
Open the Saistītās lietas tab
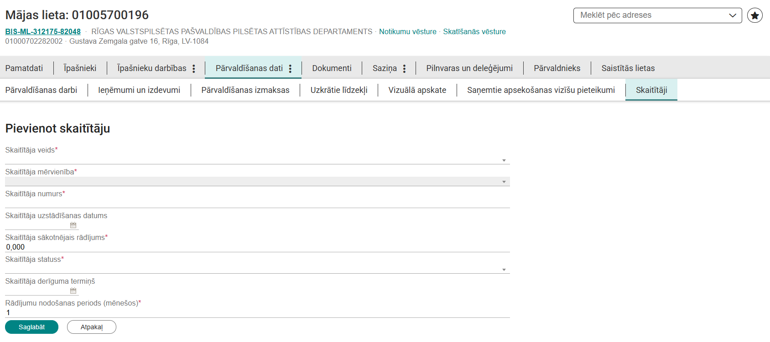pos(628,68)
